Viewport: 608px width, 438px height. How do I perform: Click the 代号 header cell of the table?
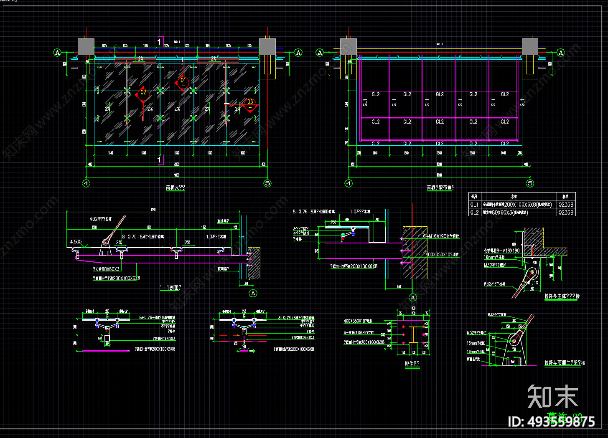point(474,196)
